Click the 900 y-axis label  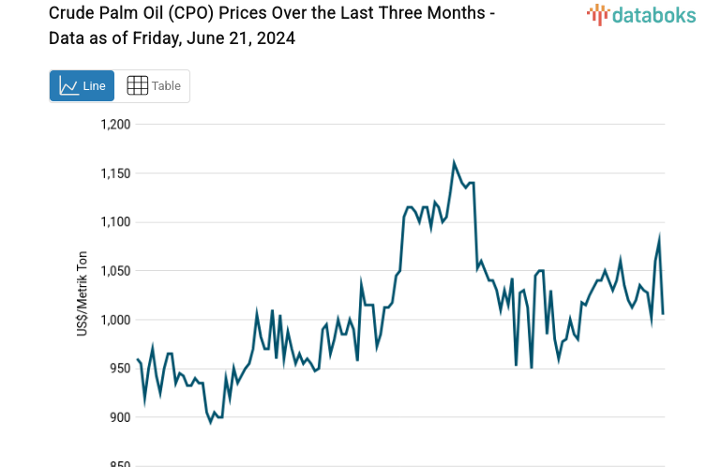click(119, 417)
